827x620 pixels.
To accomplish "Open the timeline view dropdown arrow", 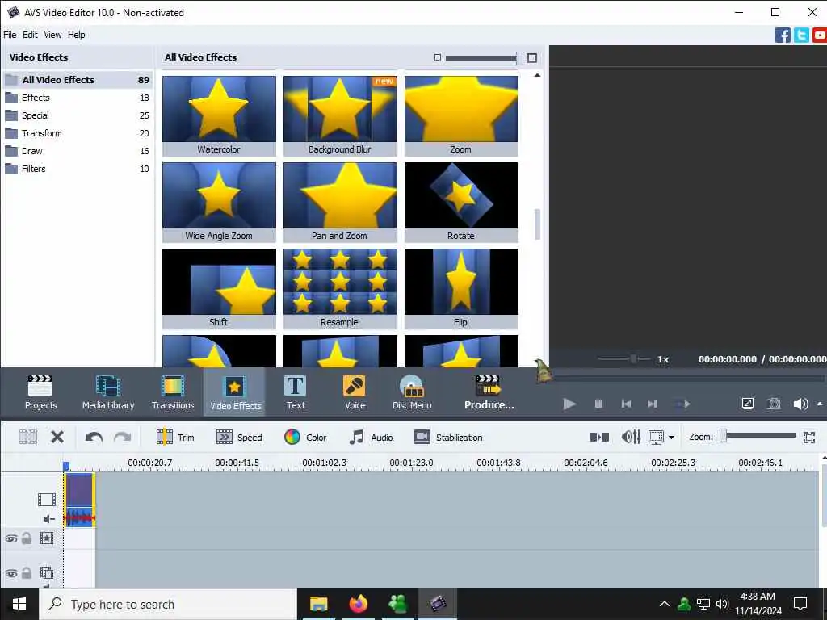I will pos(671,438).
